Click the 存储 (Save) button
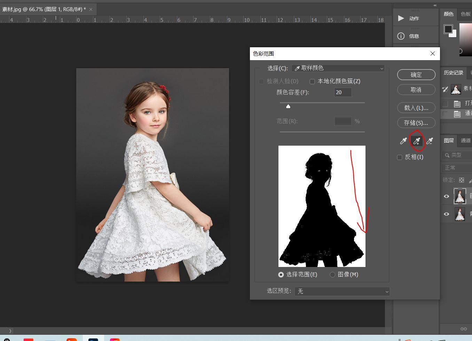Screen dimensions: 472x341 click(416, 123)
